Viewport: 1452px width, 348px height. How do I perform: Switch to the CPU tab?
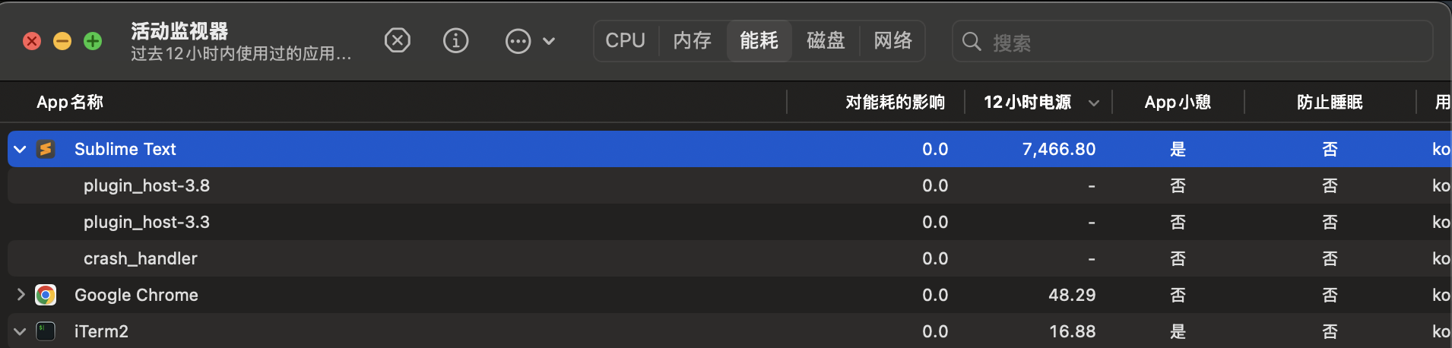625,40
